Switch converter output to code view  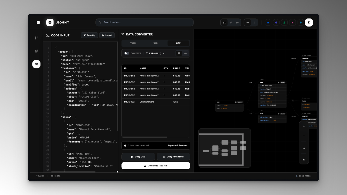pyautogui.click(x=186, y=53)
